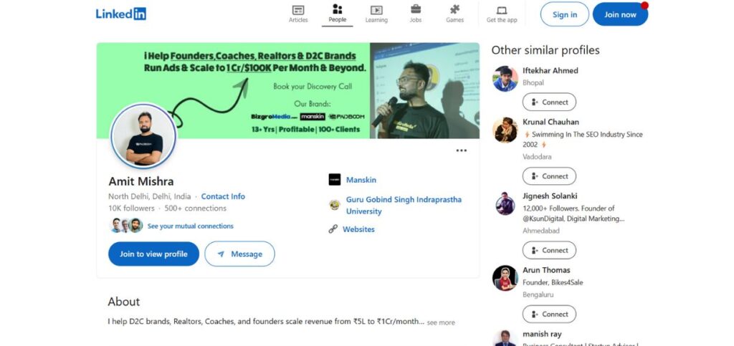Click the Get the app laptop icon
This screenshot has width=734, height=346.
pyautogui.click(x=502, y=10)
